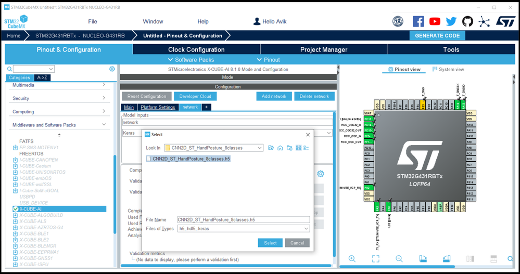The width and height of the screenshot is (520, 274).
Task: Switch to Clock Configuration tab
Action: (196, 49)
